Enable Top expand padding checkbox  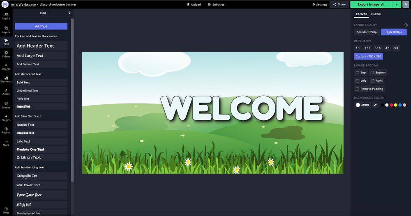[358, 73]
